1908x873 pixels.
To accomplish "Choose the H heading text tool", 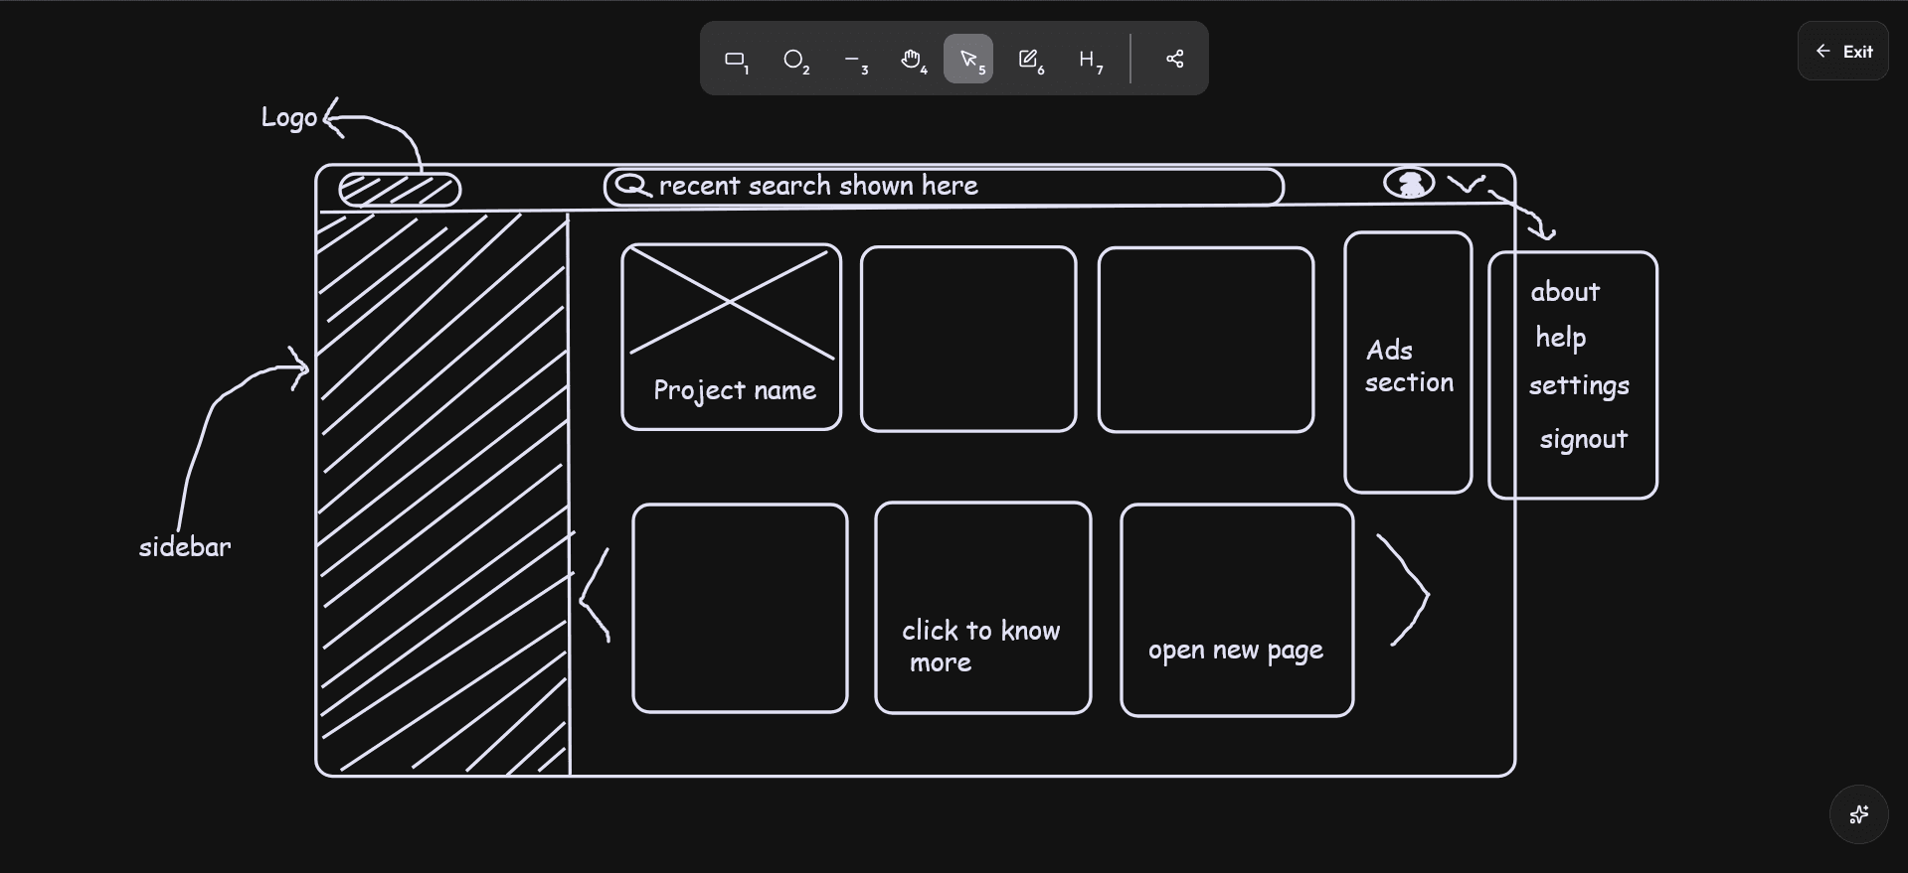I will (1089, 60).
